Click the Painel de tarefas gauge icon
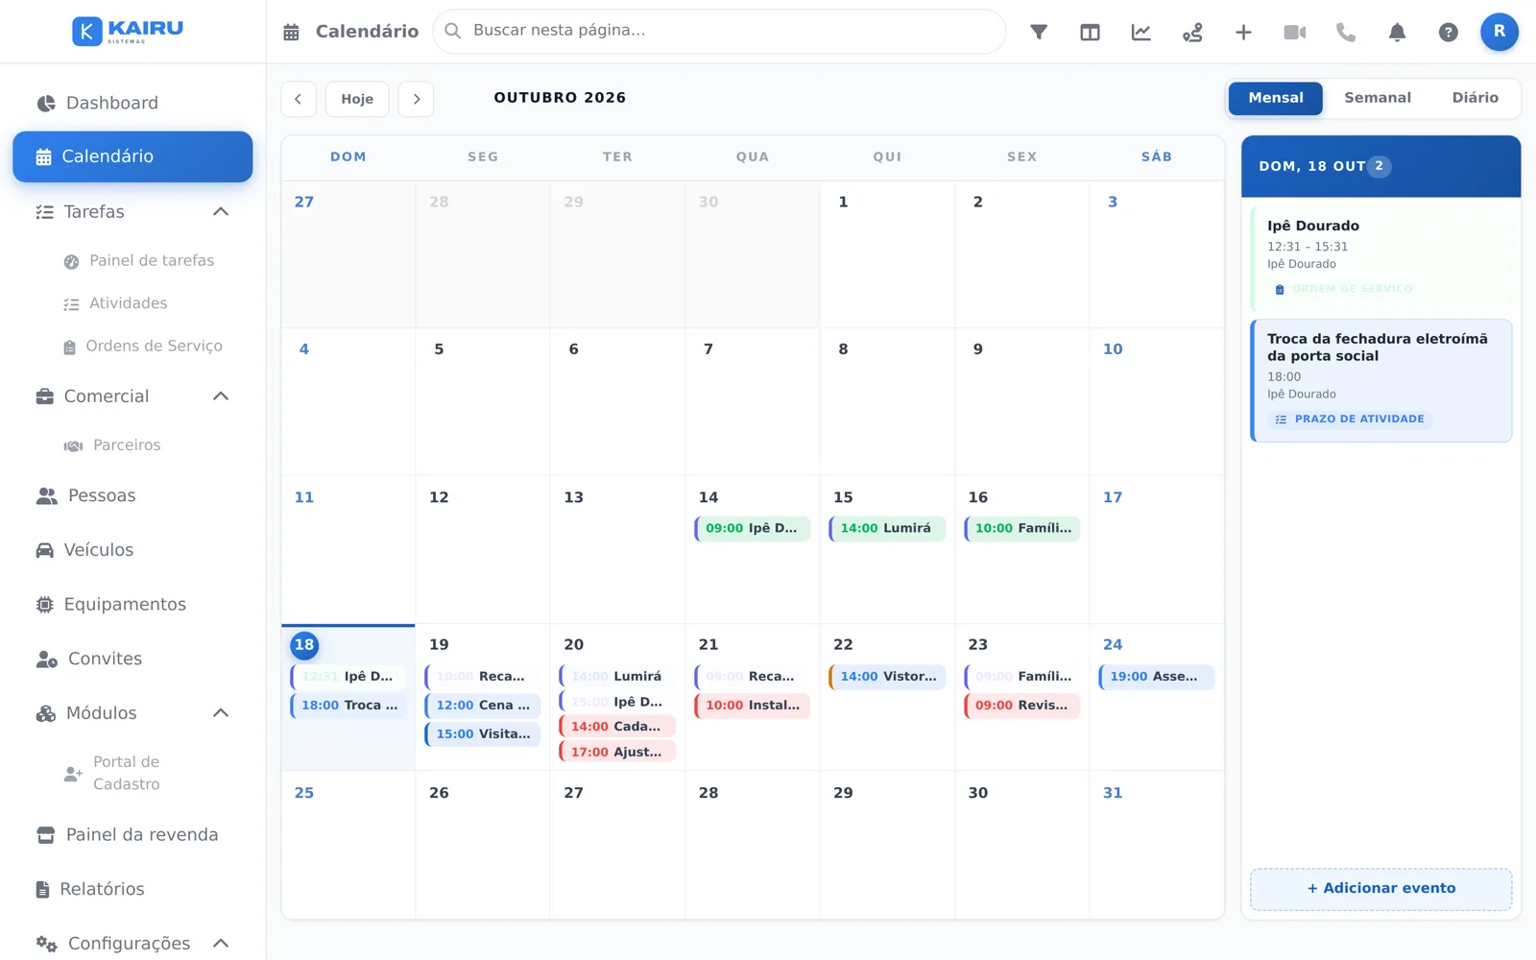 71,261
